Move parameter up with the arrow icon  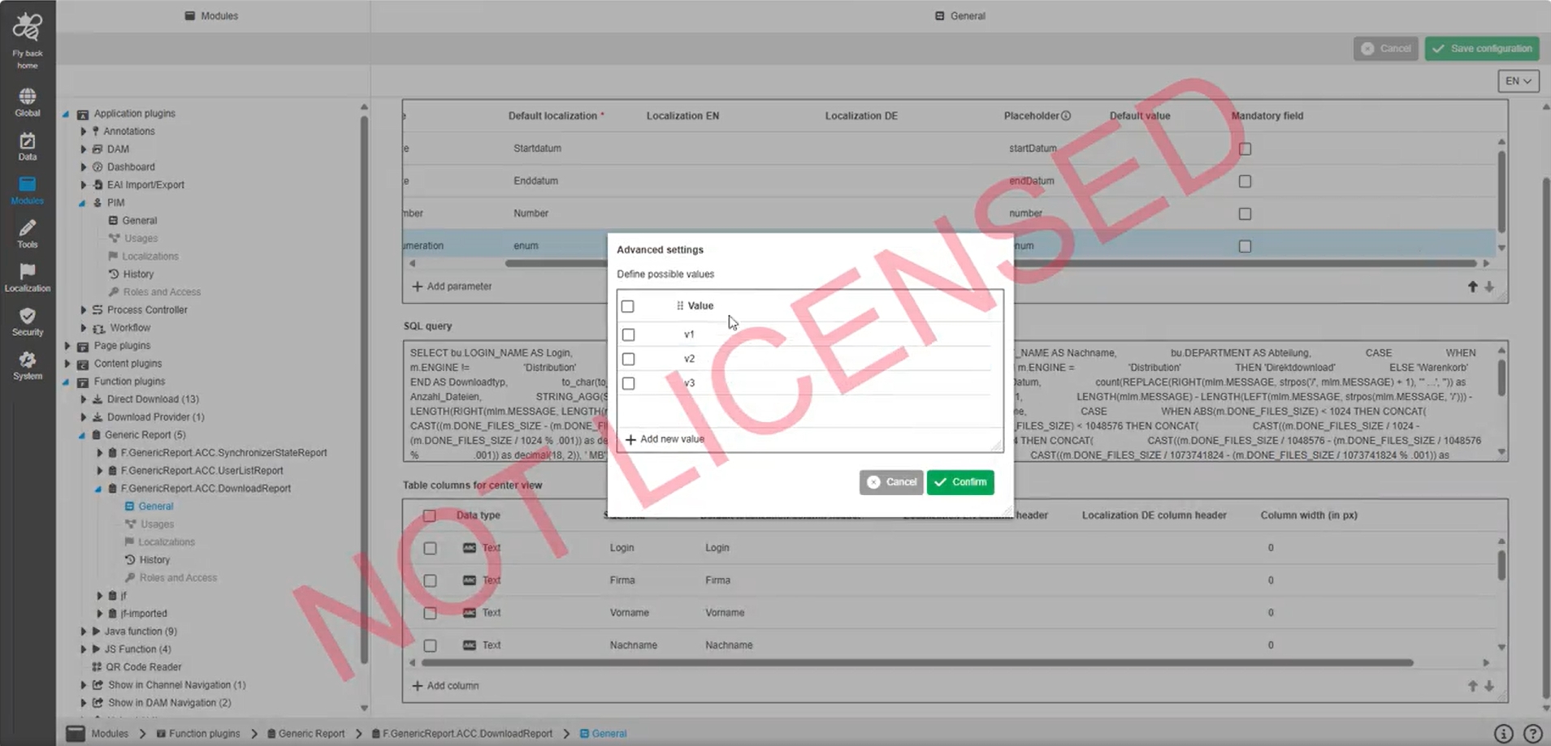click(1472, 287)
